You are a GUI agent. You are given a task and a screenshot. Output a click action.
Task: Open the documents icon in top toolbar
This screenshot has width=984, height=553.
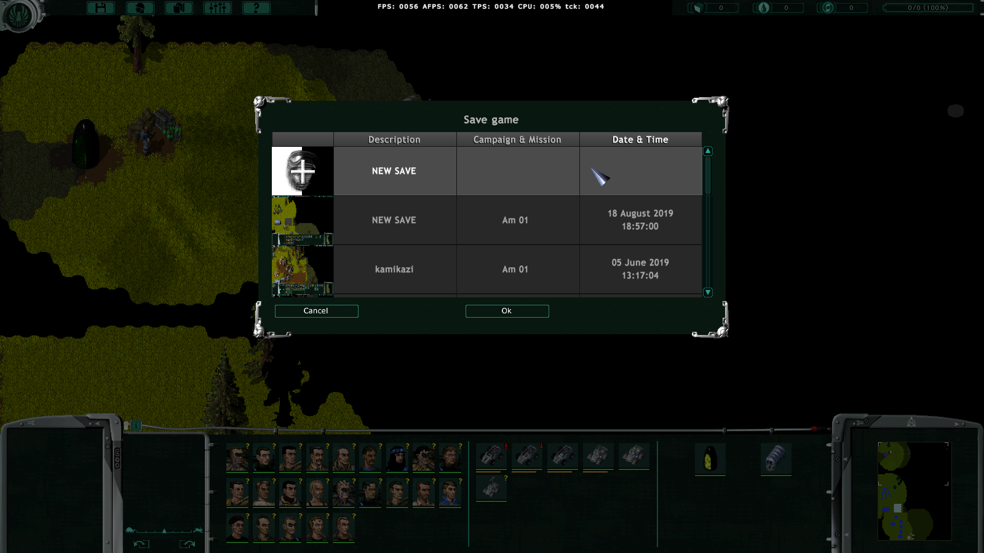(179, 8)
